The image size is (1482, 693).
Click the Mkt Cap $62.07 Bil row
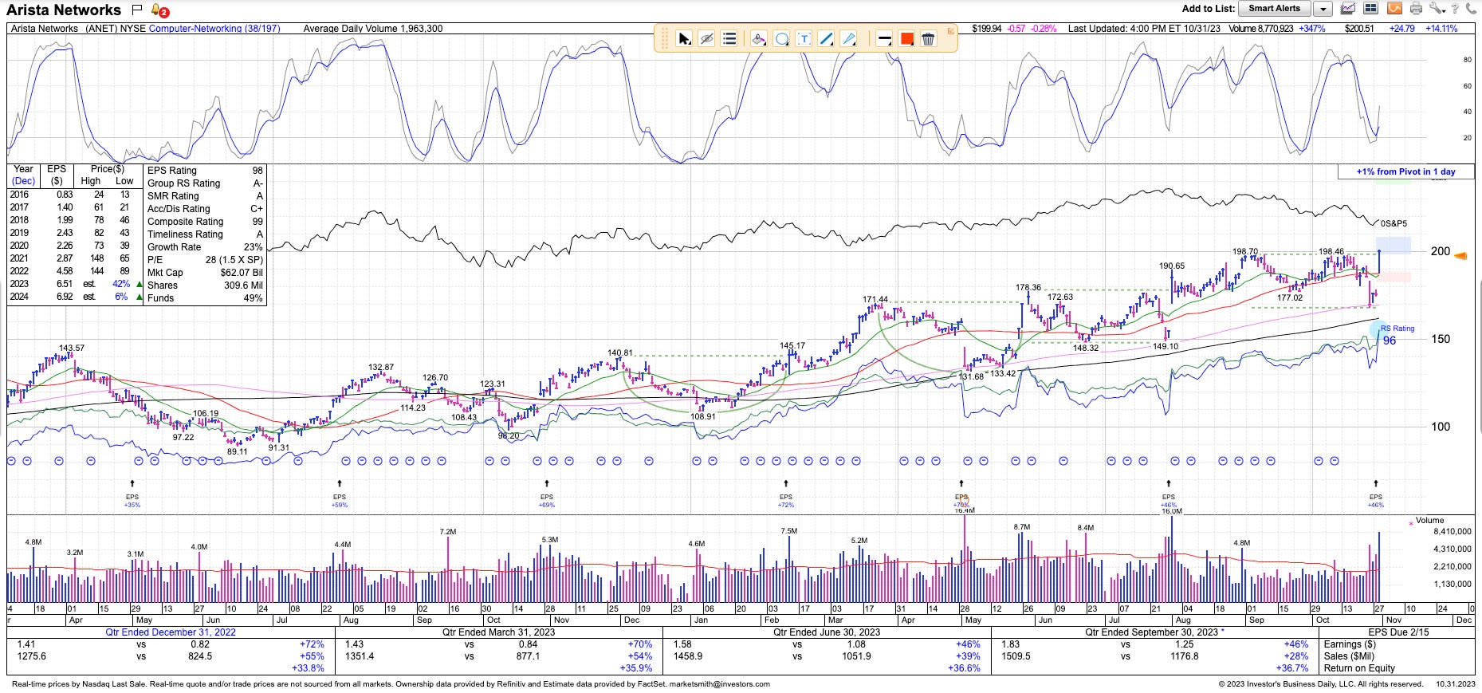pos(205,273)
